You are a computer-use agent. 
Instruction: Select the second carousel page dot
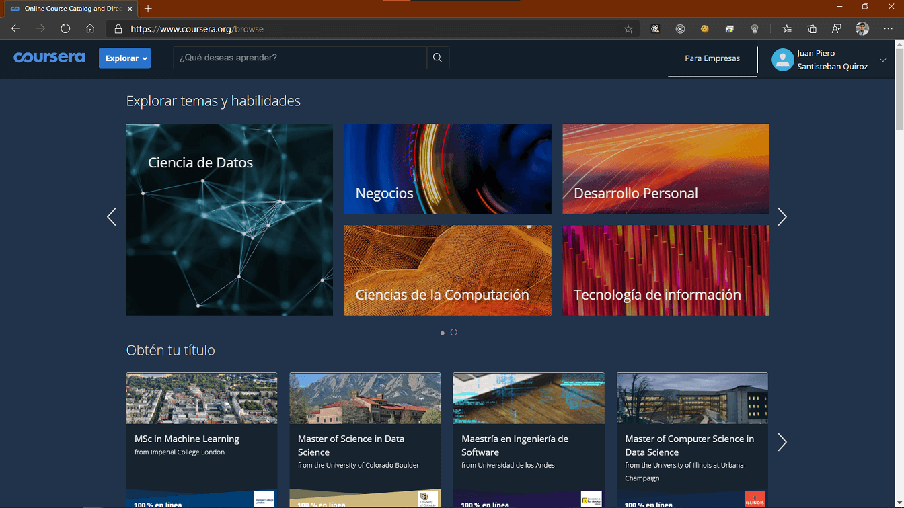click(454, 332)
